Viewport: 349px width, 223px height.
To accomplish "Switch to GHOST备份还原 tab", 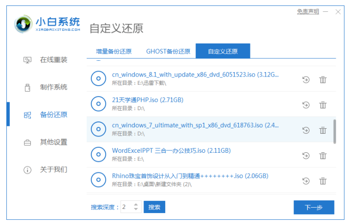I will click(x=168, y=51).
